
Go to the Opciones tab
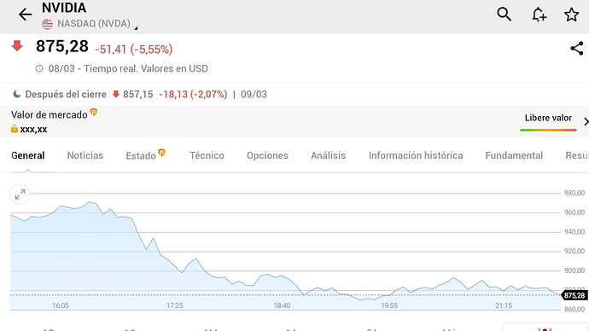click(x=267, y=155)
